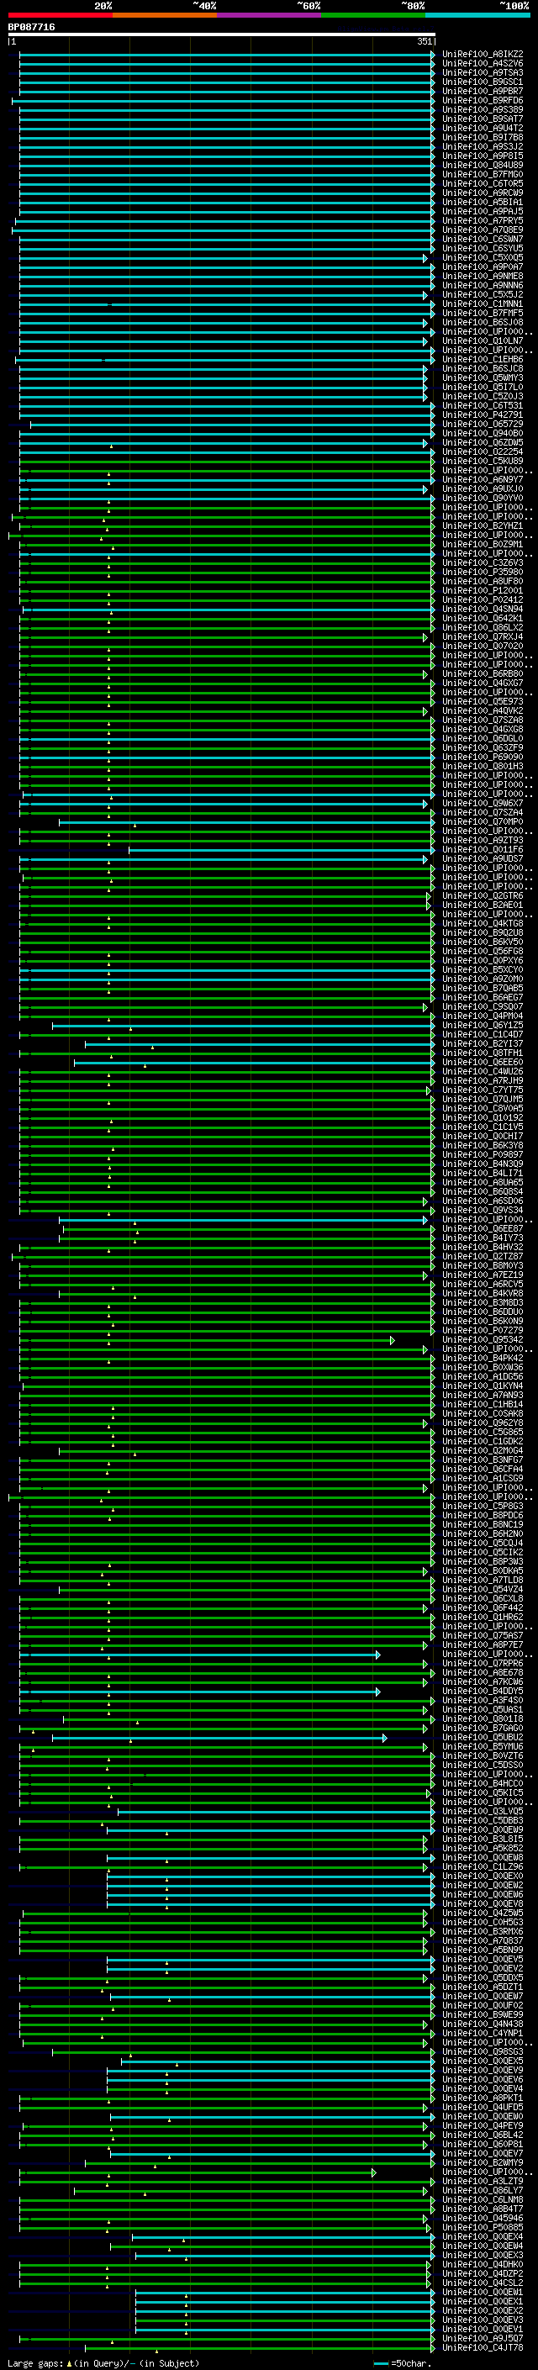
Task: Click the UniRef100_Q10192 entry
Action: point(483,1118)
